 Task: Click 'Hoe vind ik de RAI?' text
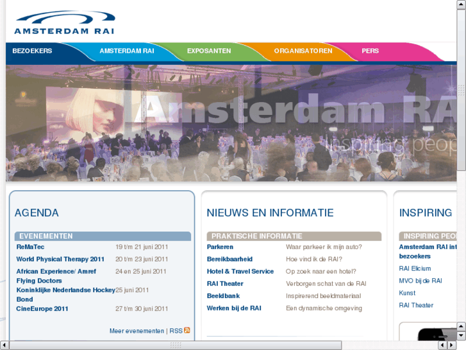click(314, 259)
